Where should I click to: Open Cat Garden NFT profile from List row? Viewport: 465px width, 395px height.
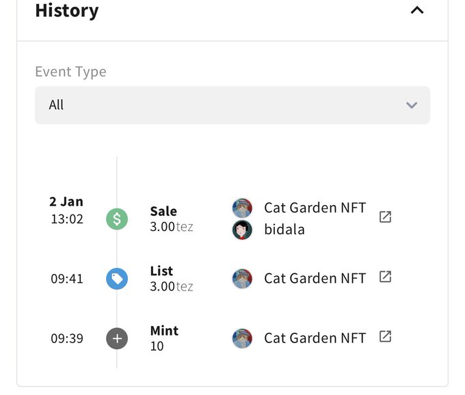pyautogui.click(x=315, y=278)
